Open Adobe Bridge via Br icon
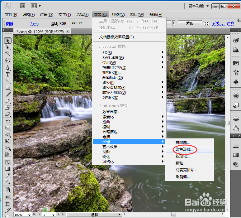Screen dimensions: 241x218 click(23, 6)
